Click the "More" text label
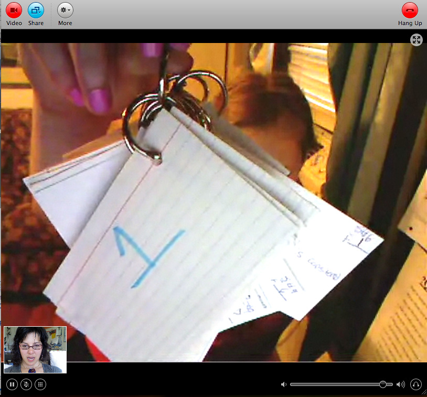The height and width of the screenshot is (397, 427). click(x=65, y=23)
